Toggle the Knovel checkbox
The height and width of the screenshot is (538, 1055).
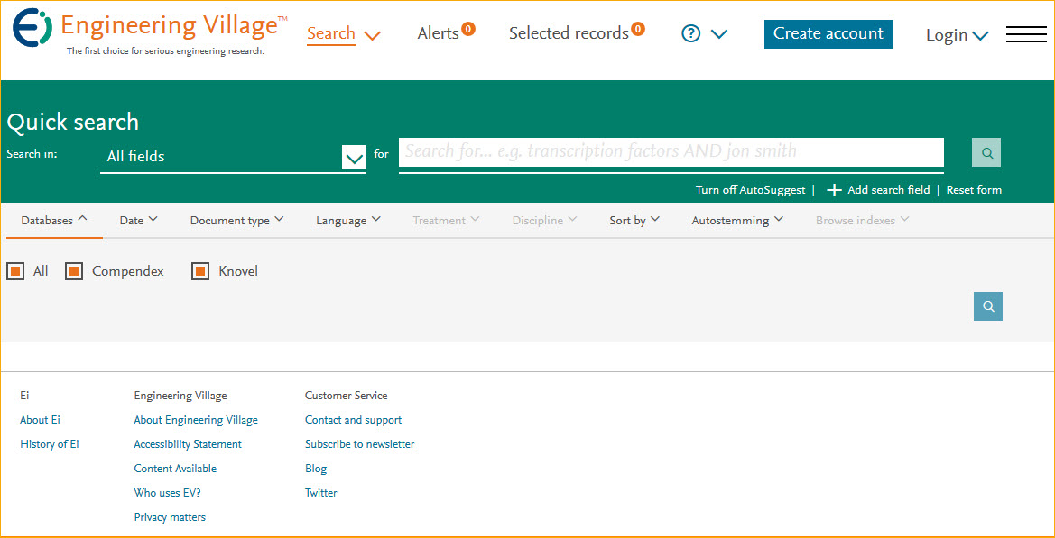click(200, 271)
